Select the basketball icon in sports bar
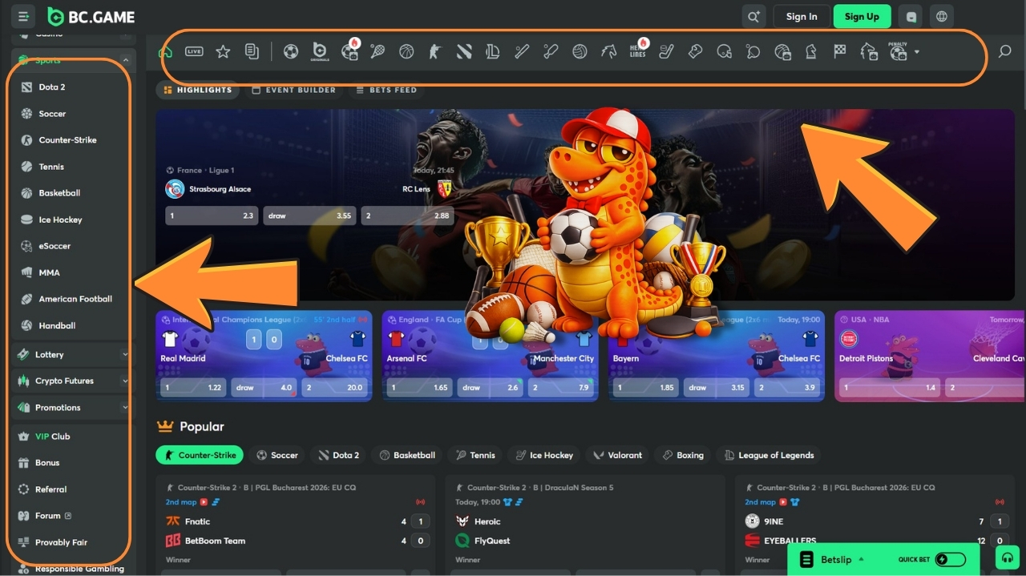 (x=406, y=52)
